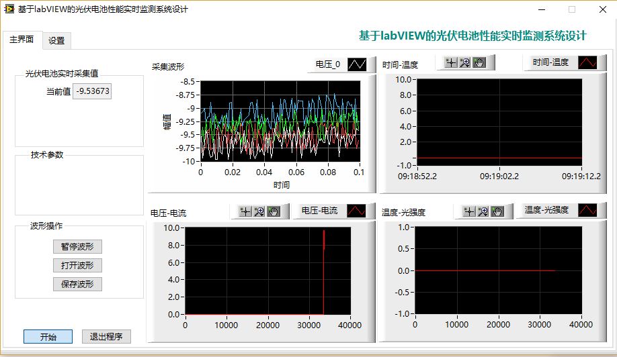Click the 温度-光强度 legend label text

pyautogui.click(x=546, y=210)
